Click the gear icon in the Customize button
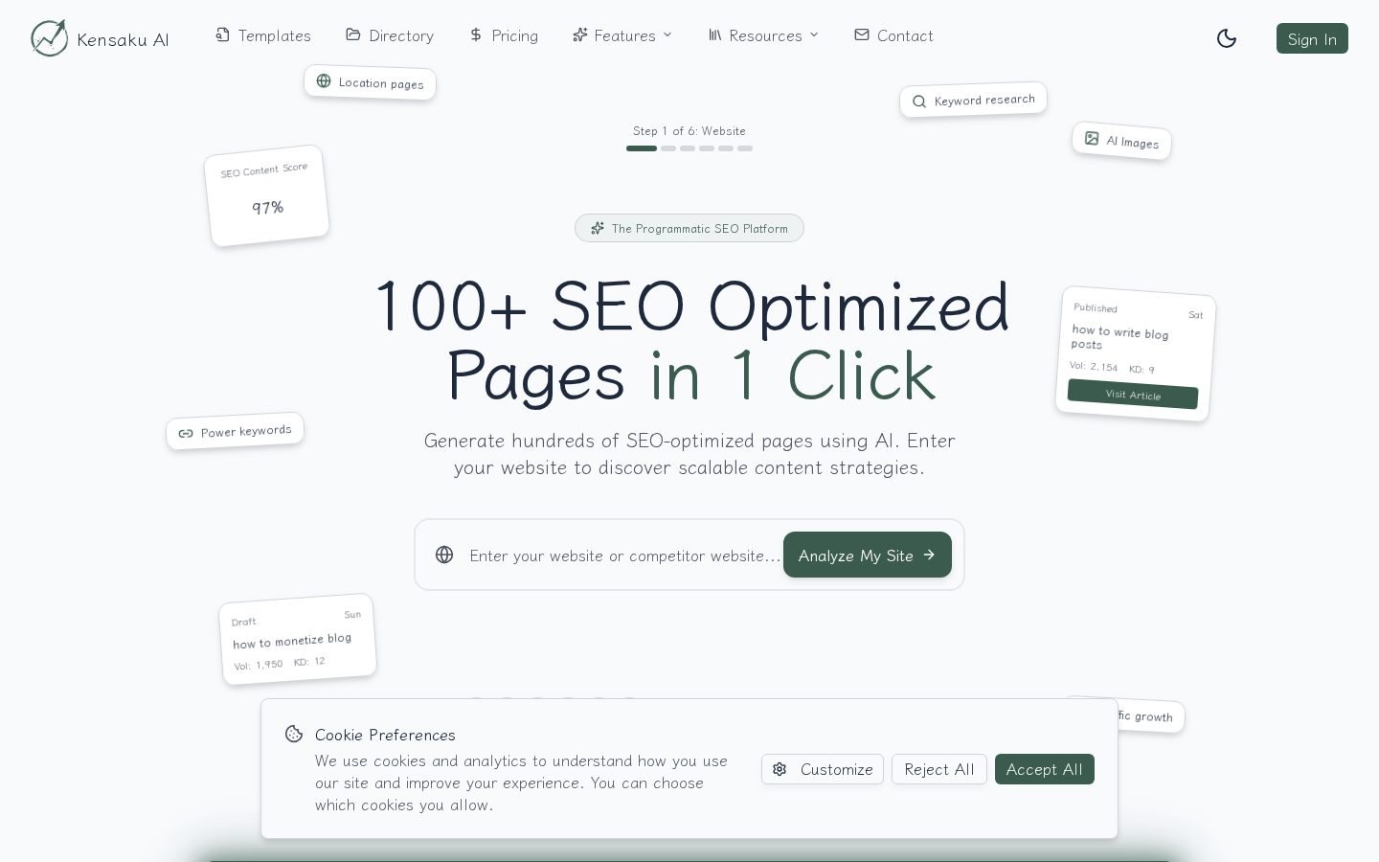Image resolution: width=1379 pixels, height=862 pixels. (780, 769)
